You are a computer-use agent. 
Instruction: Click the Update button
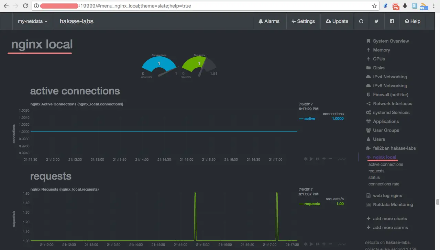(337, 21)
